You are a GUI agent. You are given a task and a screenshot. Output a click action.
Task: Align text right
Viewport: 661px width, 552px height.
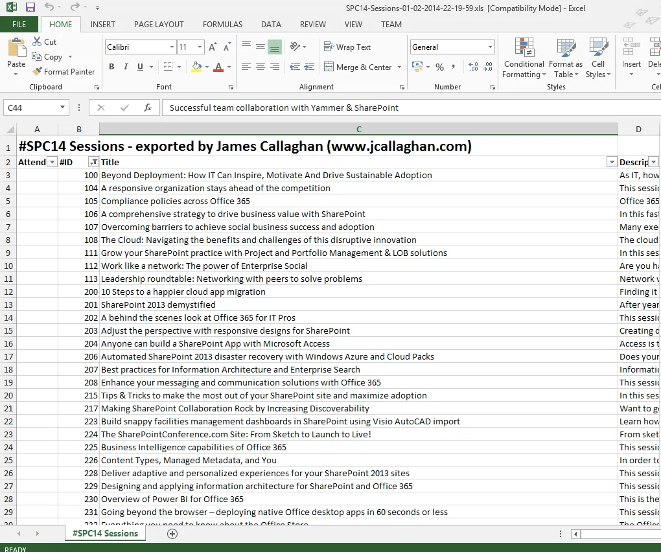pos(275,67)
